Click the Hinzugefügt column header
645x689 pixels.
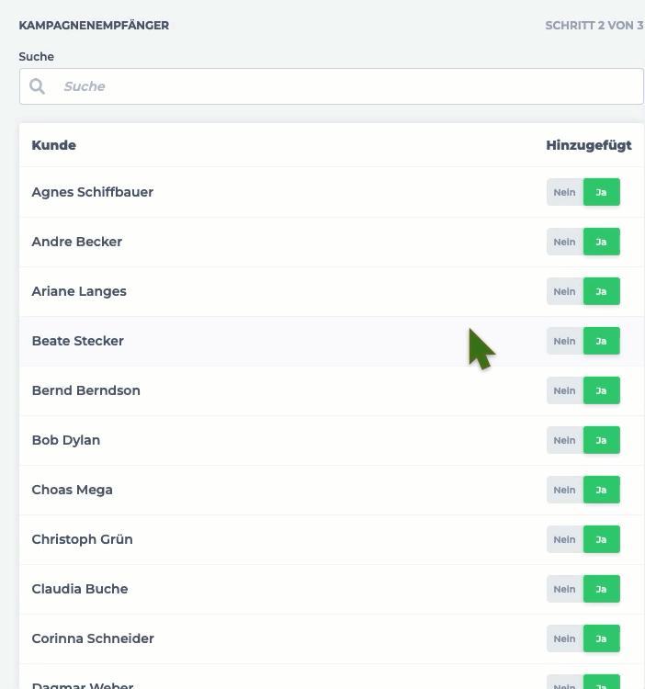coord(589,145)
